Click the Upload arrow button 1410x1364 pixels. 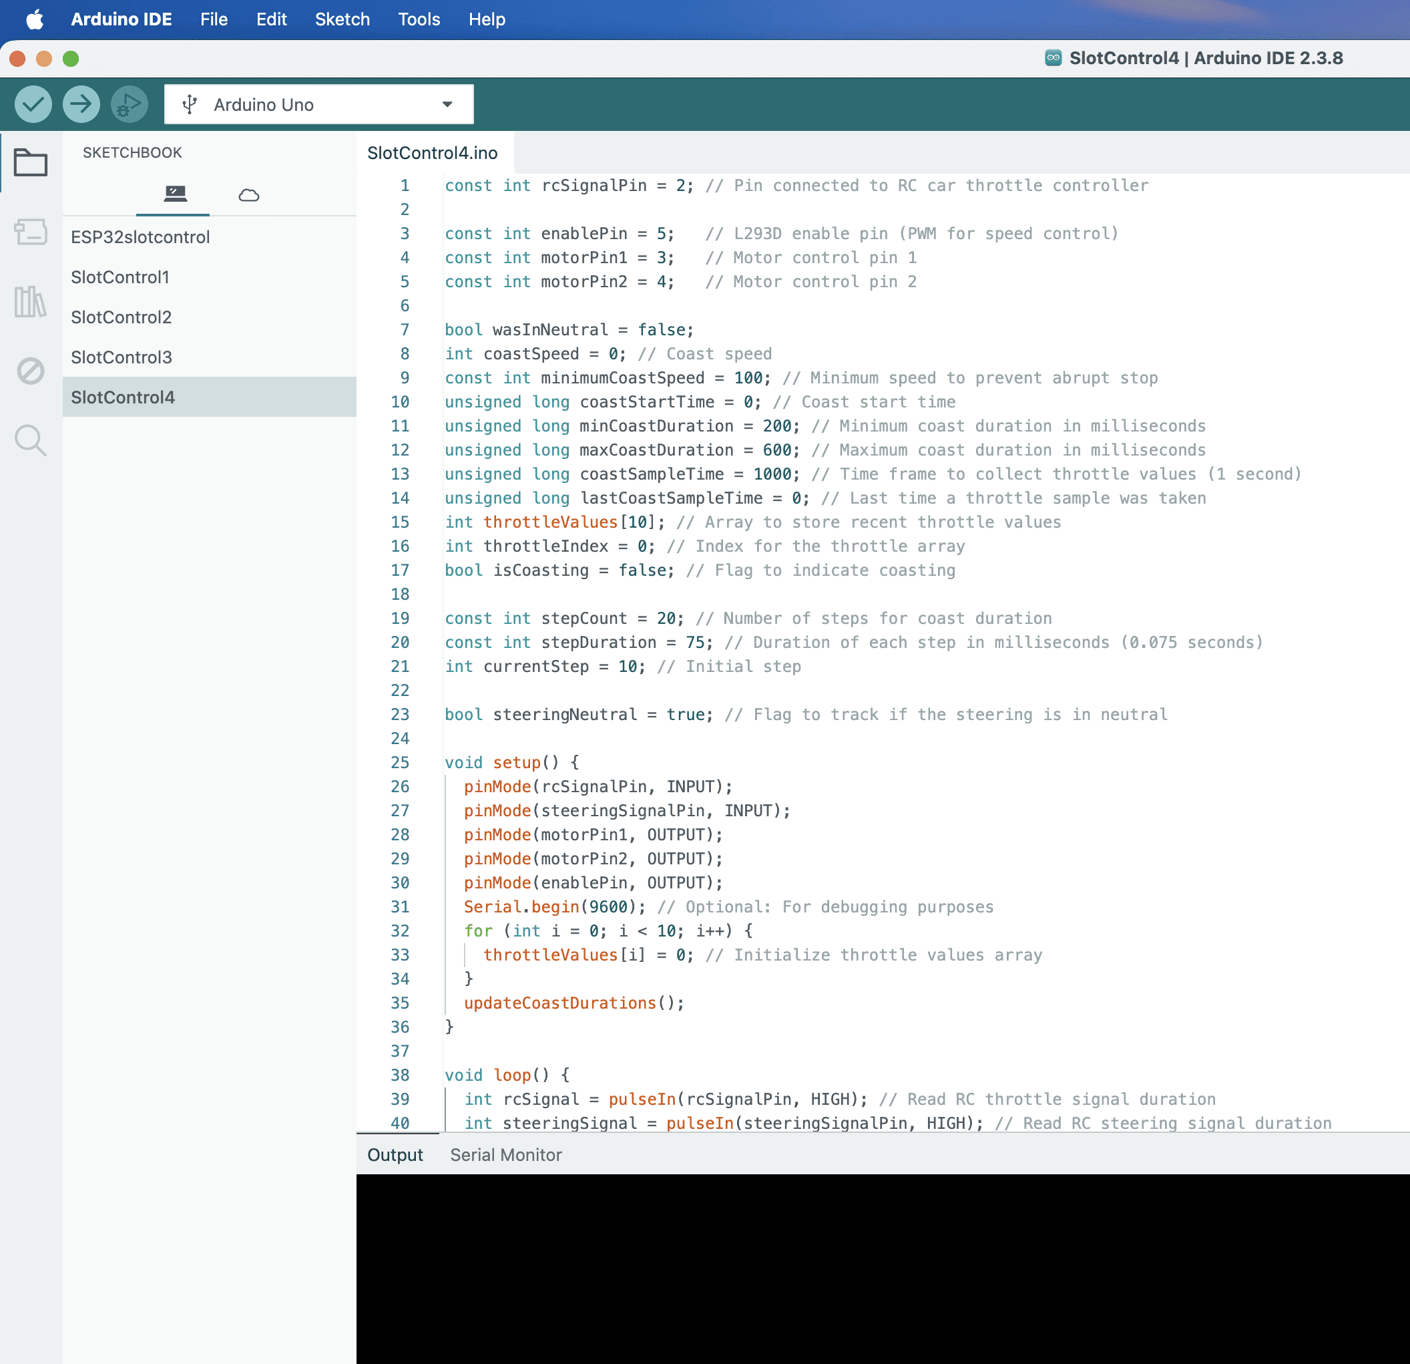coord(81,104)
